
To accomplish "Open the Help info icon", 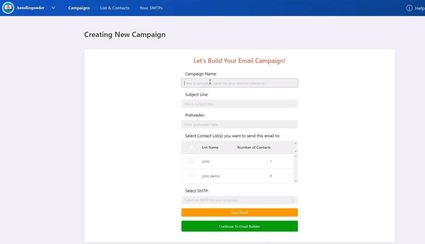I will [409, 8].
